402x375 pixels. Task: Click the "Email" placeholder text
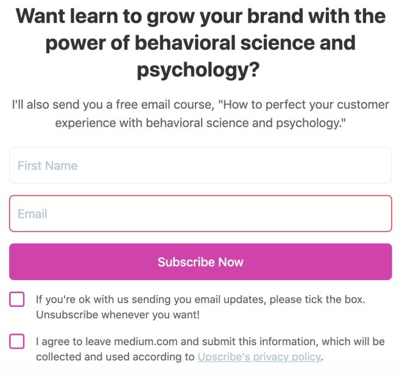[32, 214]
